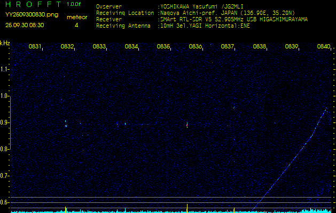The height and width of the screenshot is (213, 336).
Task: Click the 0832 time axis label
Action: (x=67, y=46)
